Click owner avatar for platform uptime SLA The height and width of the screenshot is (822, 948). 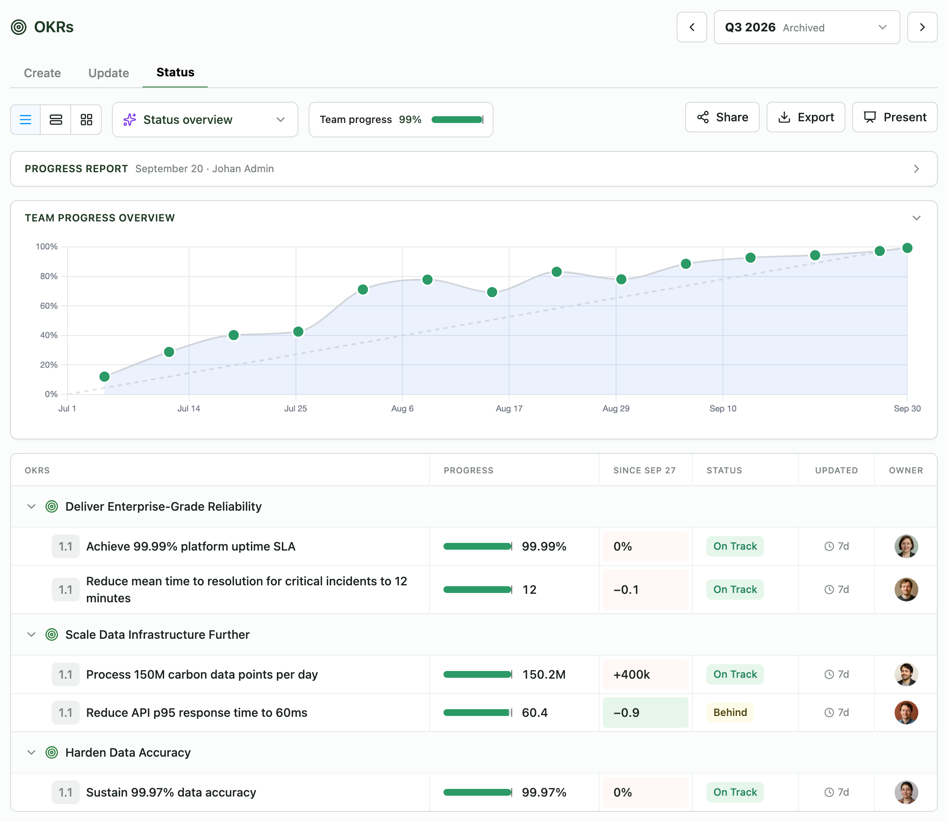click(x=906, y=546)
